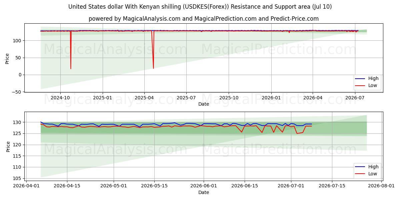The width and height of the screenshot is (400, 200).
Task: Click the bottom chart's y-axis value 110
Action: (x=17, y=167)
